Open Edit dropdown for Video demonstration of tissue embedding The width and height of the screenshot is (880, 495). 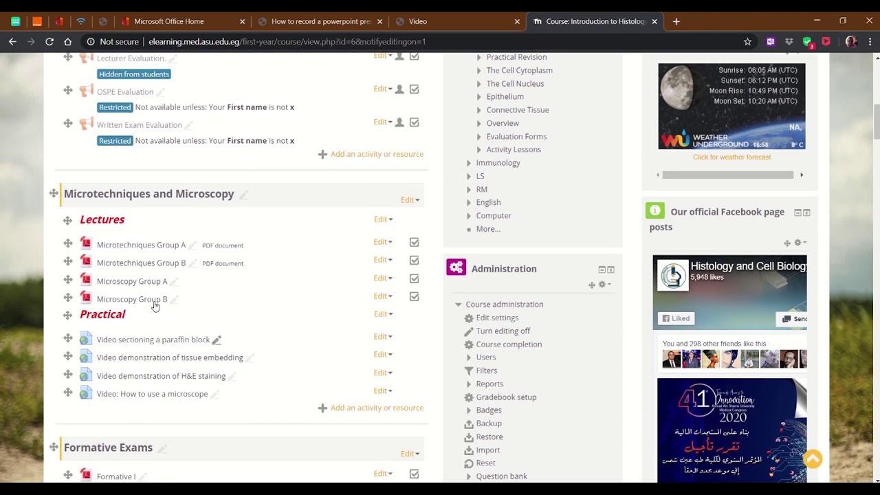[383, 354]
